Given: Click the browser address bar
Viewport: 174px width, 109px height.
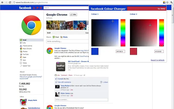Looking at the screenshot, I should (x=87, y=2).
